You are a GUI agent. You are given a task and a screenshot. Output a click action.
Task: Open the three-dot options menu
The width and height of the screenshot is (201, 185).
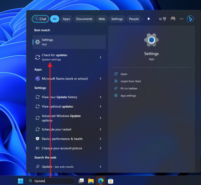tap(182, 19)
